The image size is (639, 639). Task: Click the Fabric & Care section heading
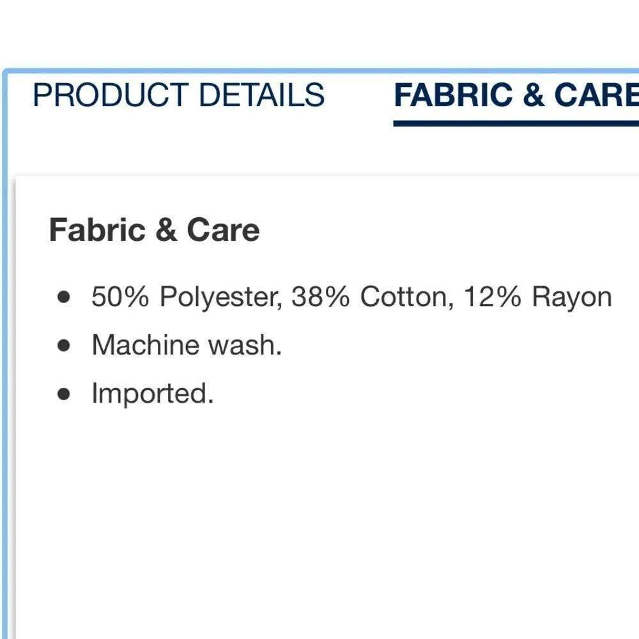tap(154, 230)
